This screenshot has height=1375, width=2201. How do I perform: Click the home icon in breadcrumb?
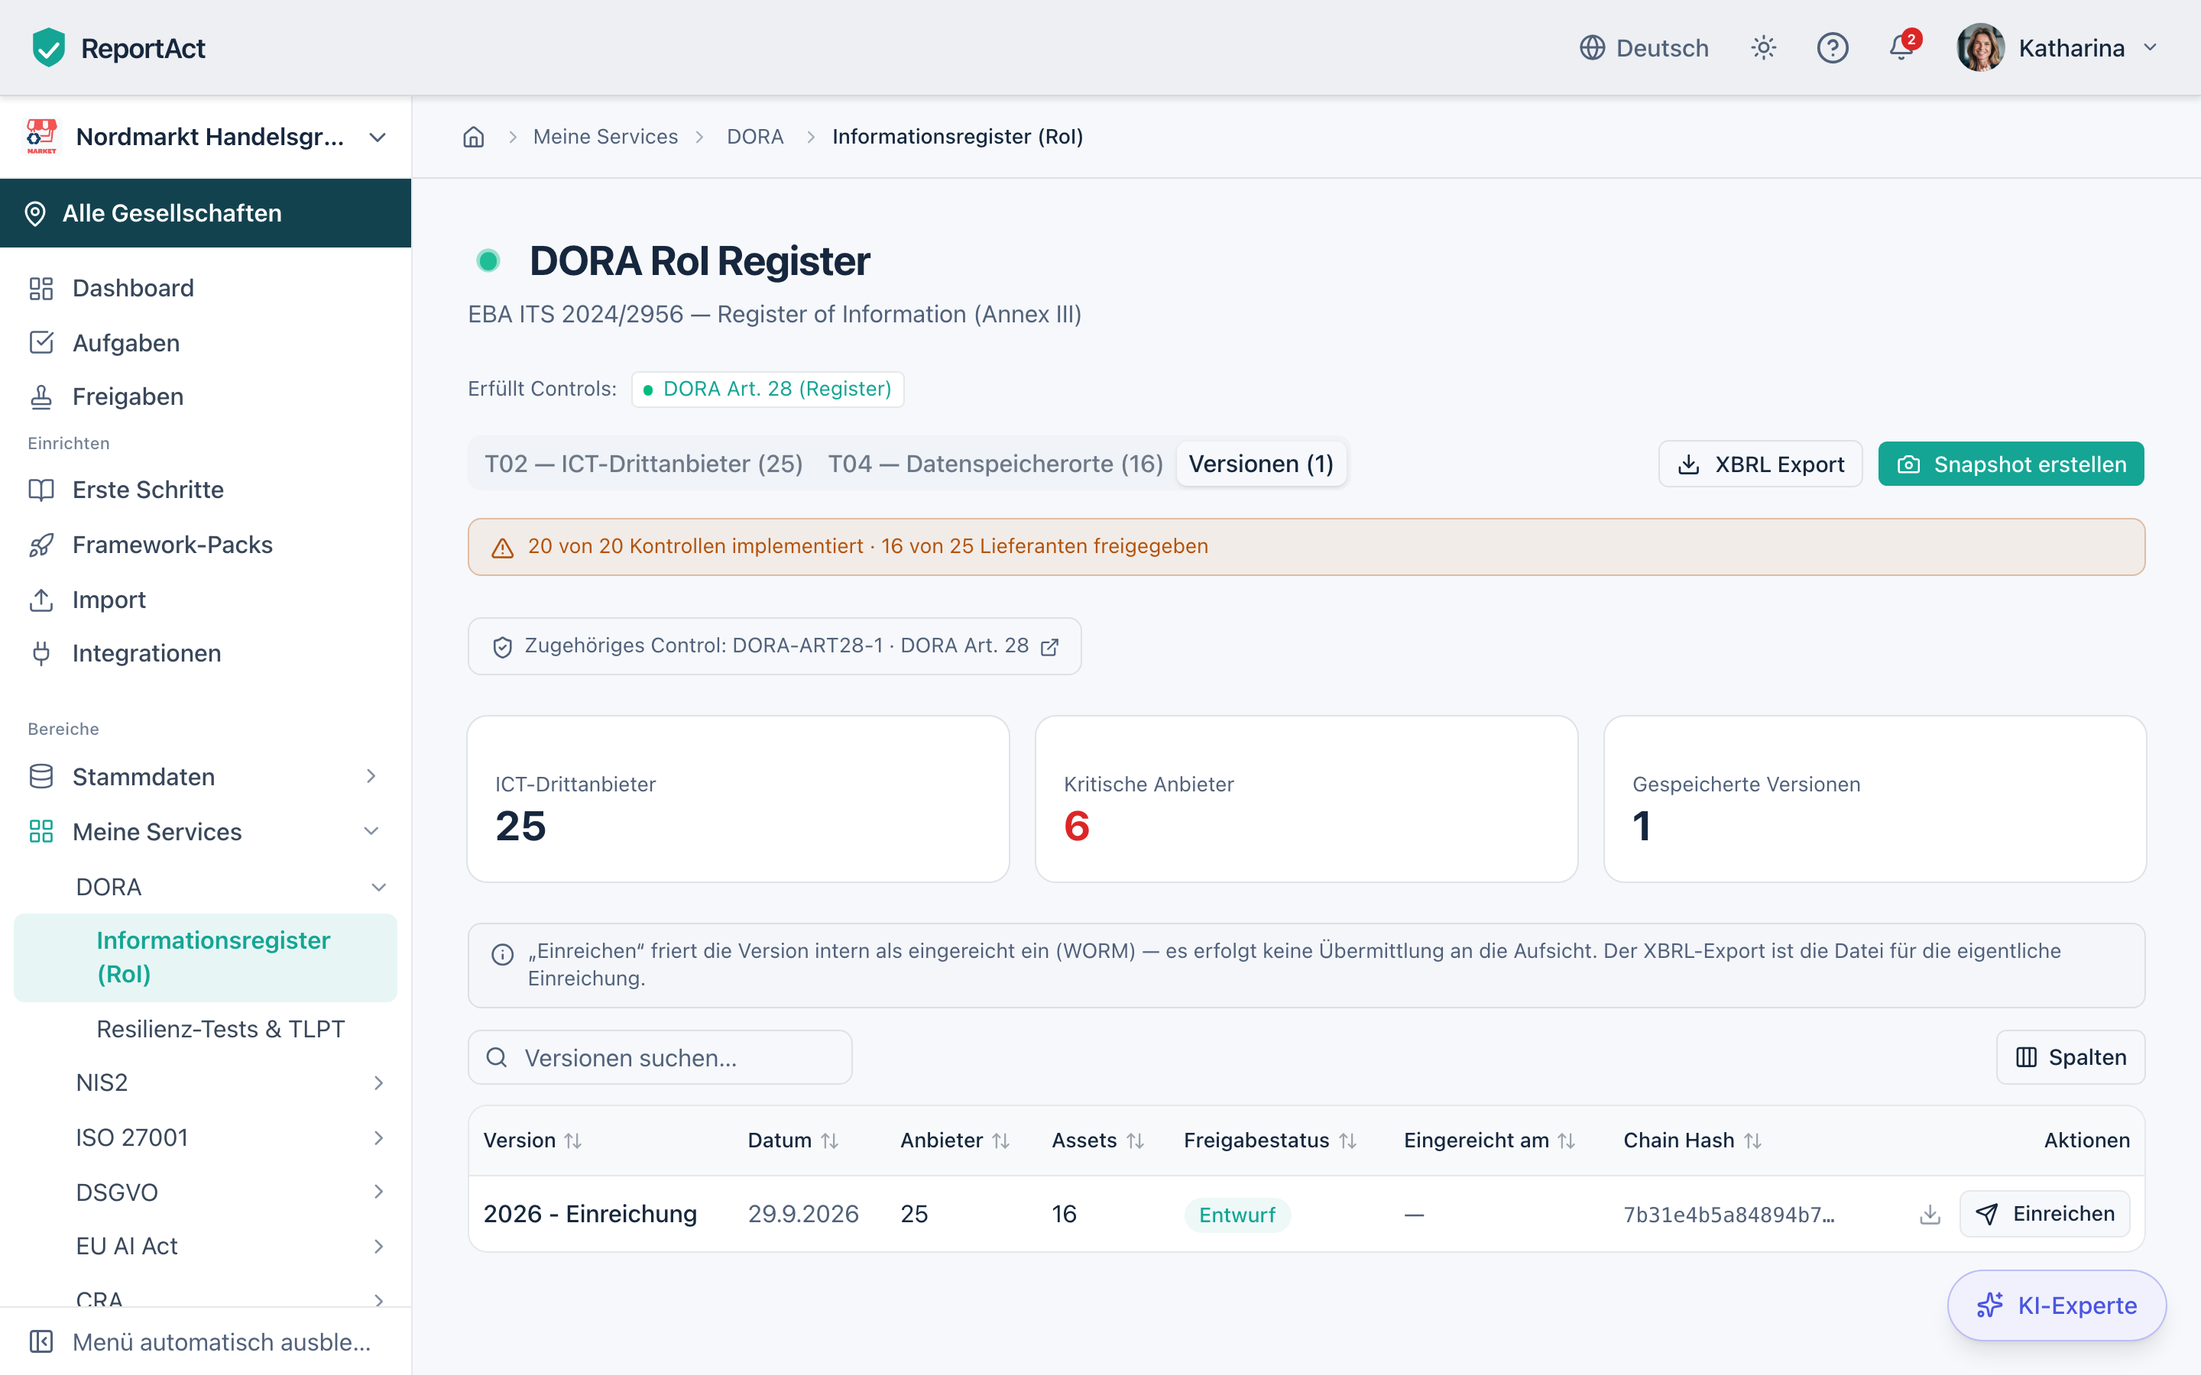tap(473, 137)
